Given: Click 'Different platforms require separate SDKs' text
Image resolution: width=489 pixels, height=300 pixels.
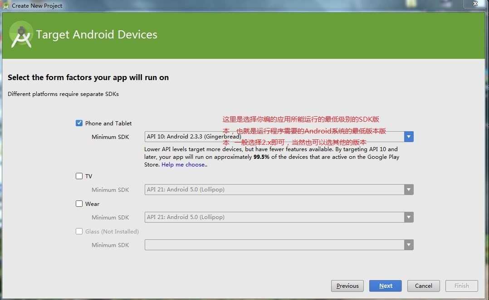Looking at the screenshot, I should 64,94.
